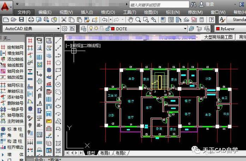
Task: Open the AutoCAD 经典 workspace dropdown
Action: [59, 29]
